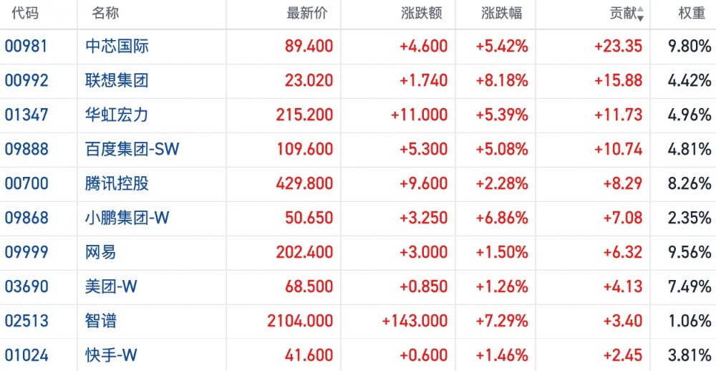Click the 名称 column header
The height and width of the screenshot is (371, 716).
[x=105, y=13]
